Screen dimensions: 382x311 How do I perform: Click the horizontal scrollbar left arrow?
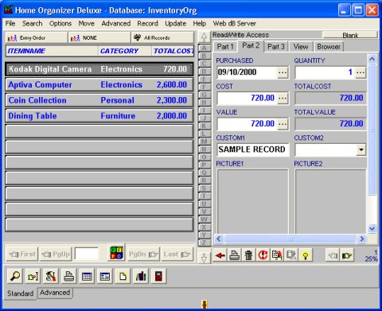(219, 239)
